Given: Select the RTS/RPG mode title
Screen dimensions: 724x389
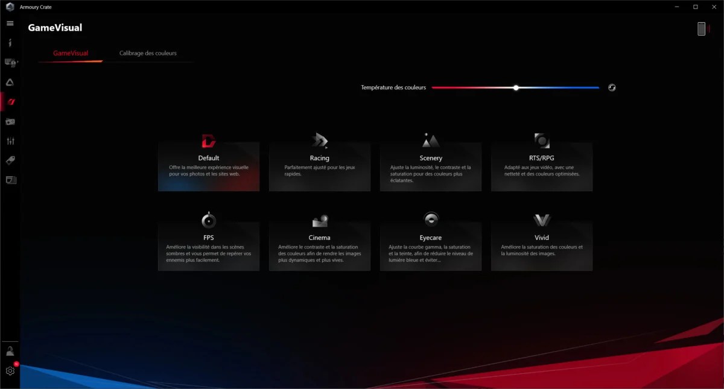Looking at the screenshot, I should tap(542, 158).
